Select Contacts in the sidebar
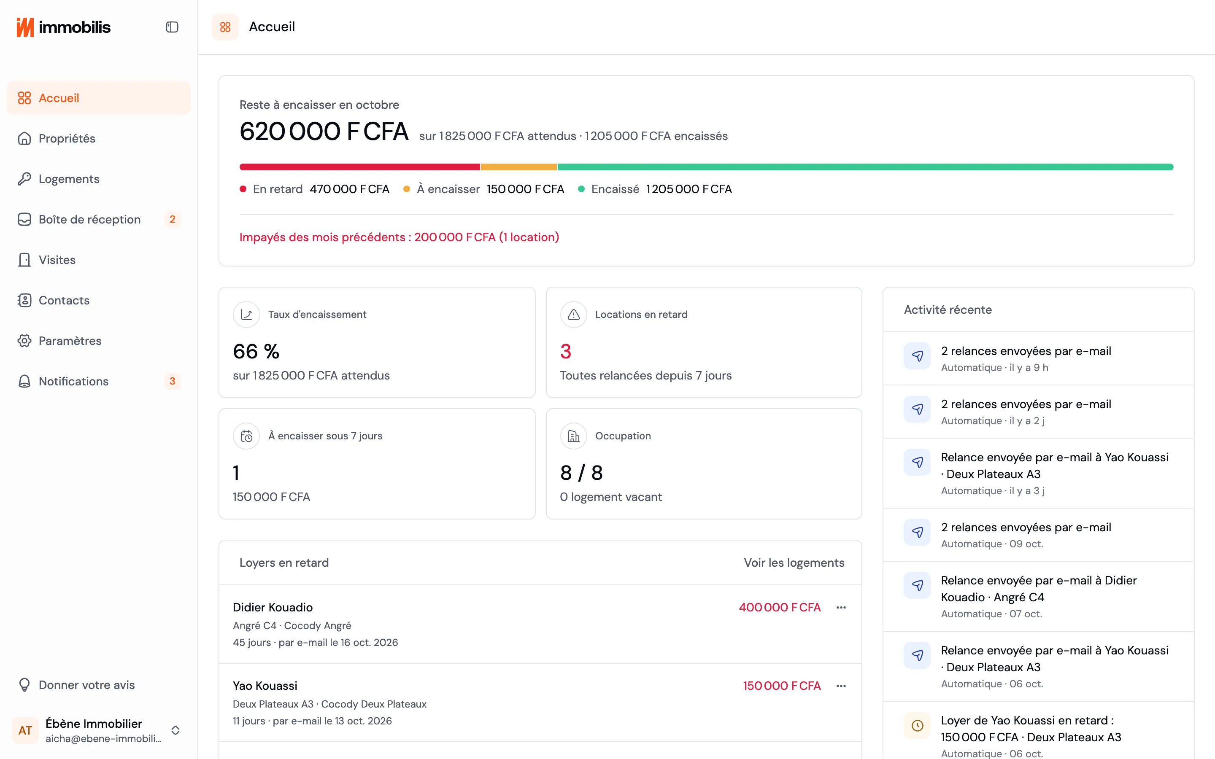This screenshot has height=759, width=1215. 98,300
